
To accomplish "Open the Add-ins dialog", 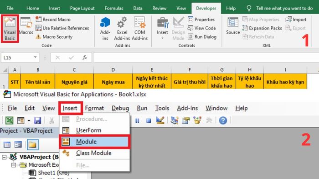I will [x=105, y=29].
